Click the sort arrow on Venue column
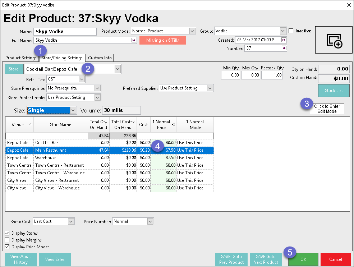 point(30,124)
